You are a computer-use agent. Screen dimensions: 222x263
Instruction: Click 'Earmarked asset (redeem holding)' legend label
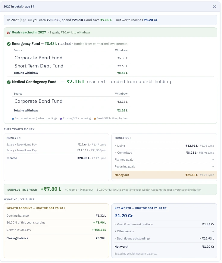pyautogui.click(x=36, y=118)
